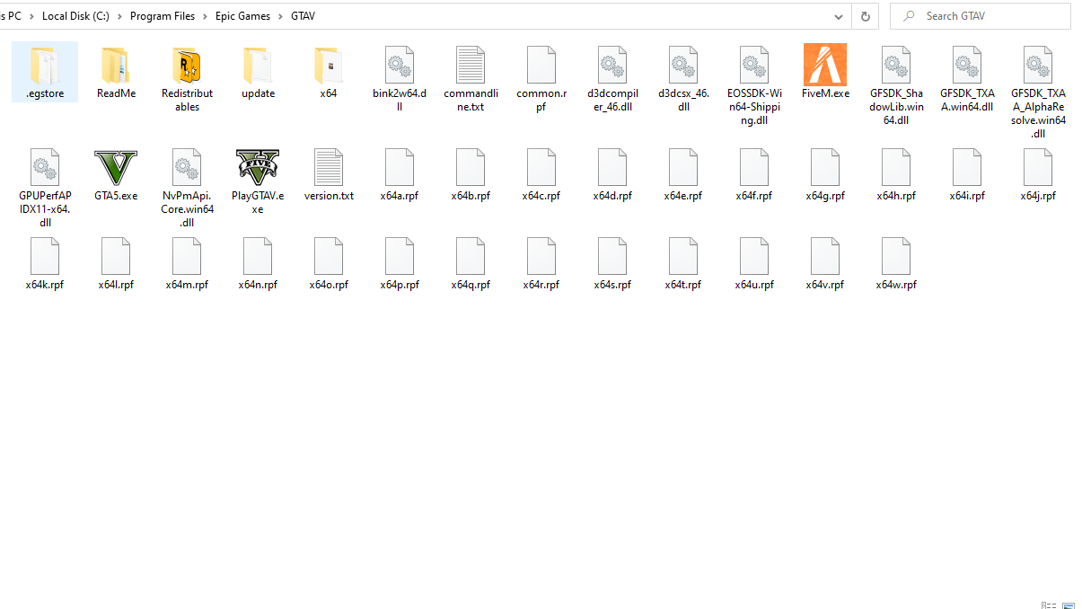Select the bink2w64.dll file
The height and width of the screenshot is (609, 1082).
(400, 79)
